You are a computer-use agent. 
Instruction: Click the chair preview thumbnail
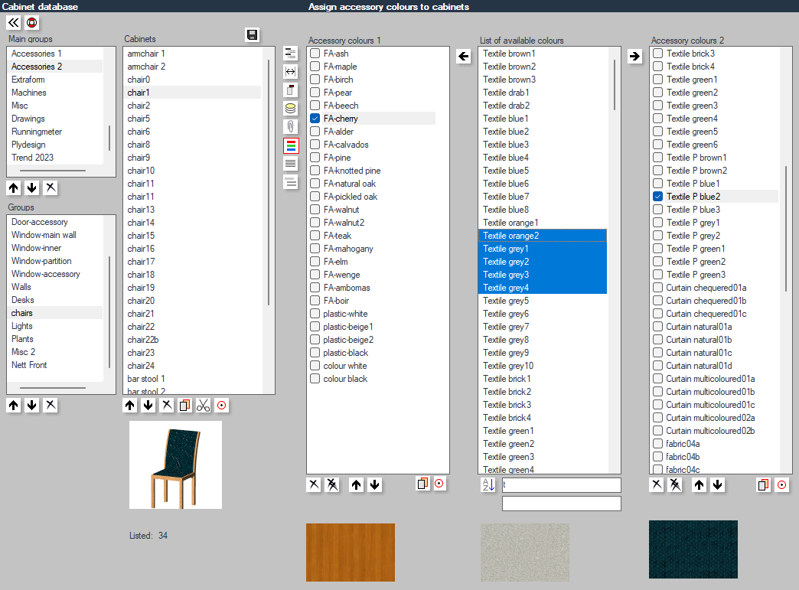click(175, 465)
